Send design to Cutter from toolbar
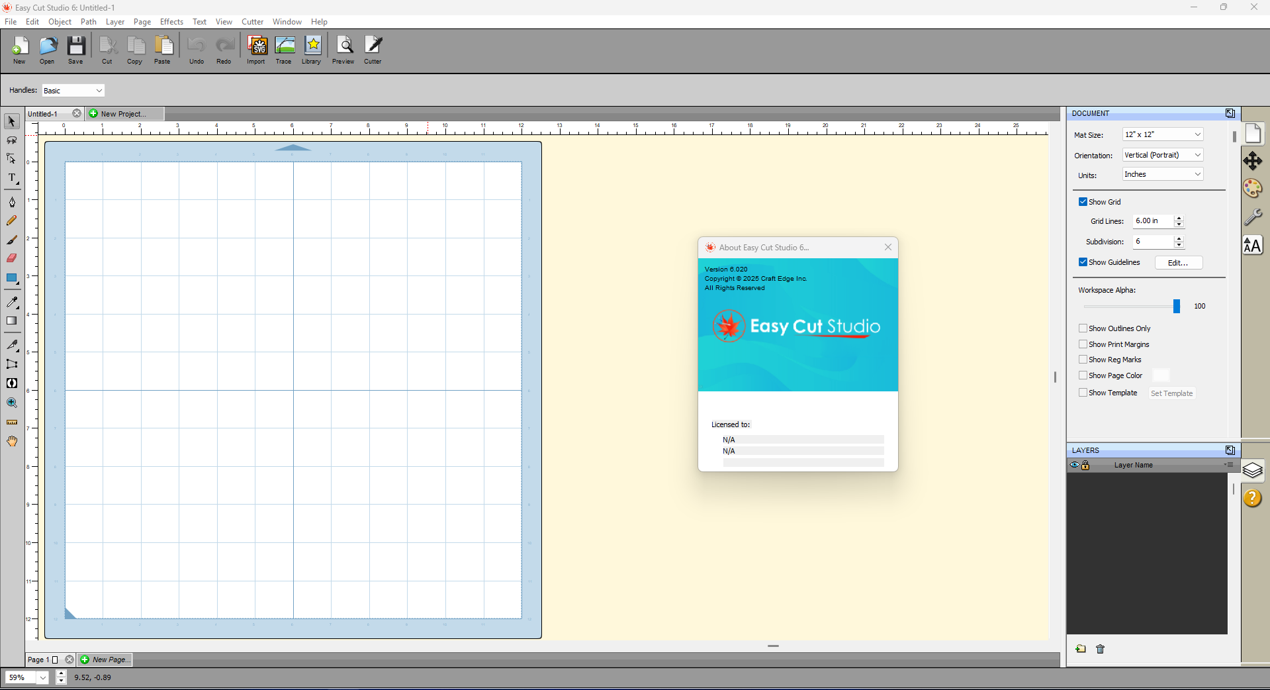Image resolution: width=1270 pixels, height=690 pixels. 373,50
